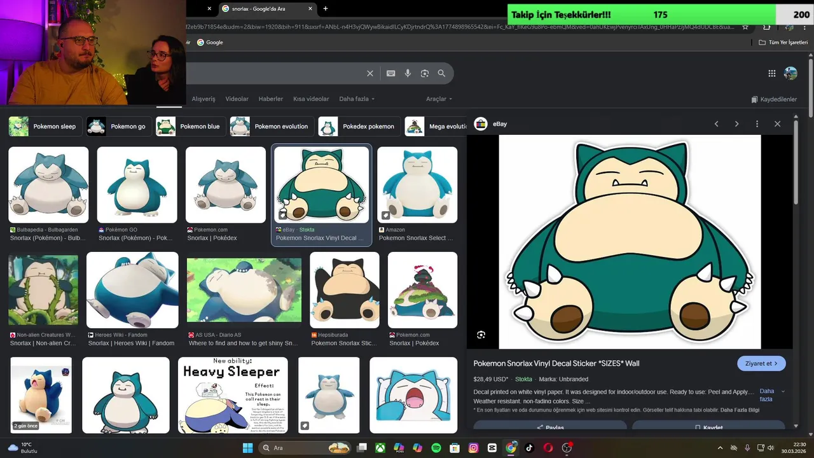
Task: Click Non-alien Creatures Wiki result title
Action: (x=43, y=343)
